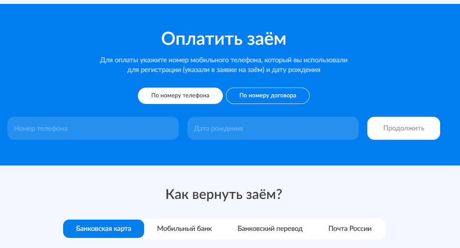Switch to 'По номеру договора' lookup mode
The width and height of the screenshot is (460, 248).
pyautogui.click(x=268, y=96)
